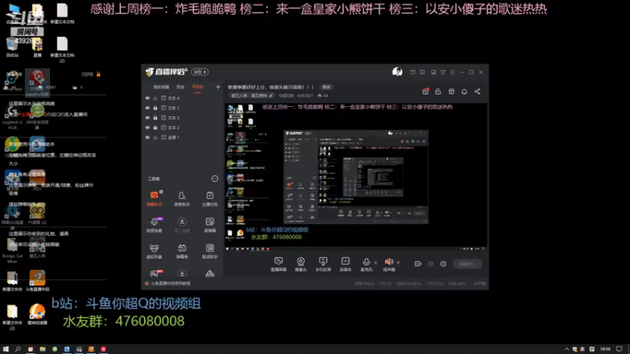
Task: Hide the 文本 1 layer via its eye icon
Action: pyautogui.click(x=147, y=108)
